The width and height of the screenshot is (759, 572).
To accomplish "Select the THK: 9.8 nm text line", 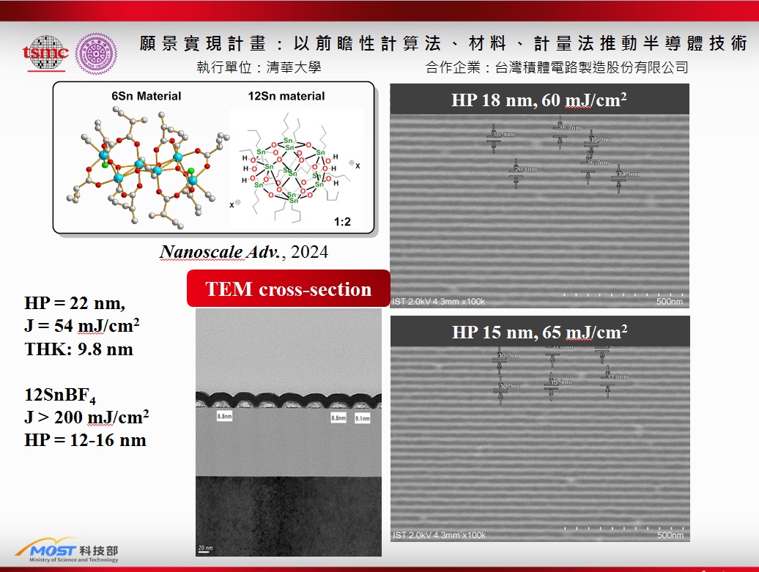I will pos(79,349).
